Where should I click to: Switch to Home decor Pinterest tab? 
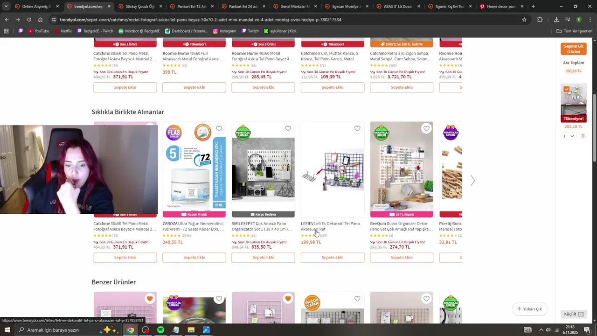[501, 7]
